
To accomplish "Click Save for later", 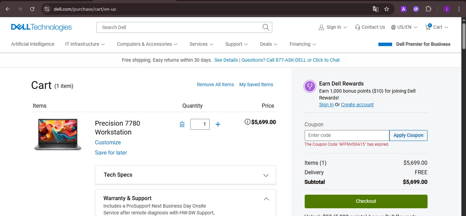I will tap(111, 153).
